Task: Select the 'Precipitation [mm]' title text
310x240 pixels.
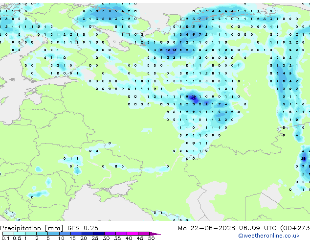Action: pos(32,228)
